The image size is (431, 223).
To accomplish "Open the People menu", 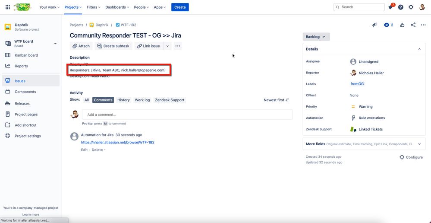I will [x=141, y=7].
